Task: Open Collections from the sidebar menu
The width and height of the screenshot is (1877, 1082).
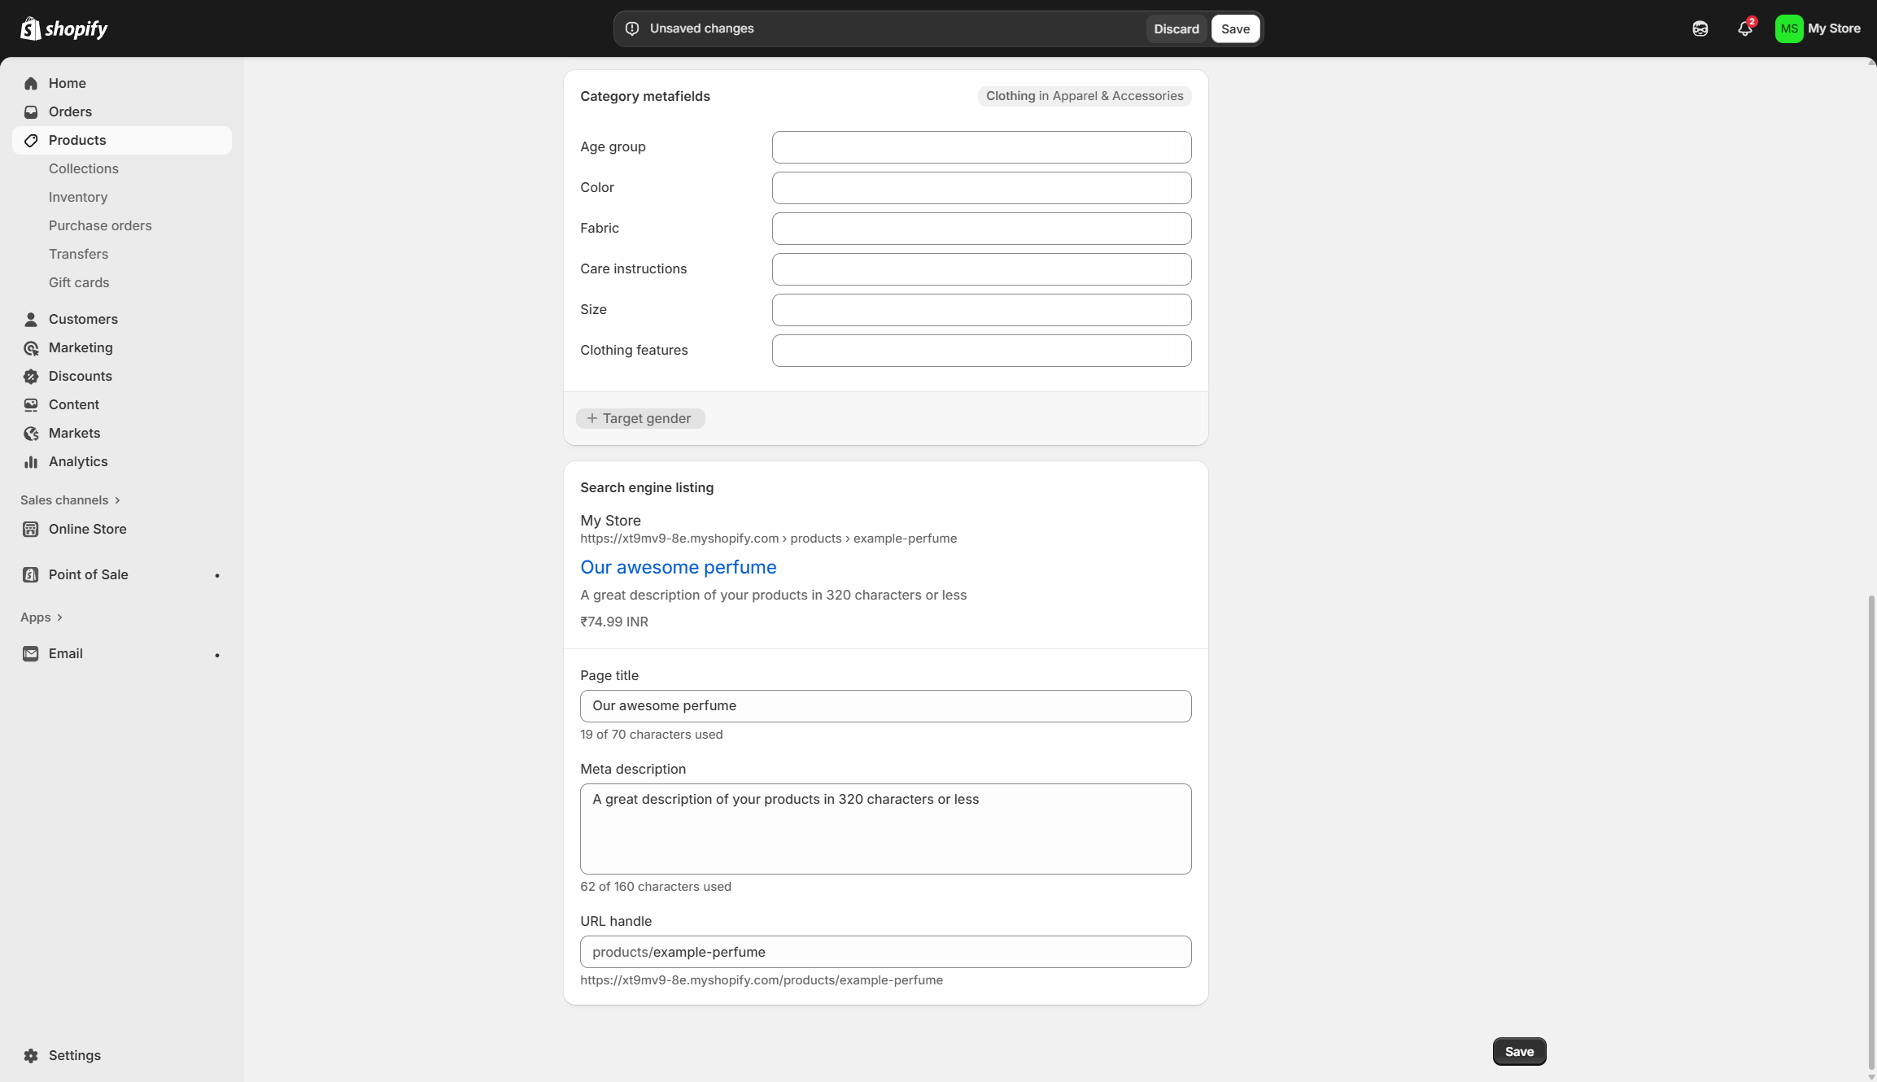Action: (x=83, y=168)
